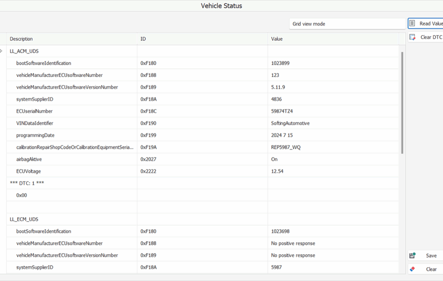Select the airbagAktive description cell
The height and width of the screenshot is (281, 443).
point(72,159)
